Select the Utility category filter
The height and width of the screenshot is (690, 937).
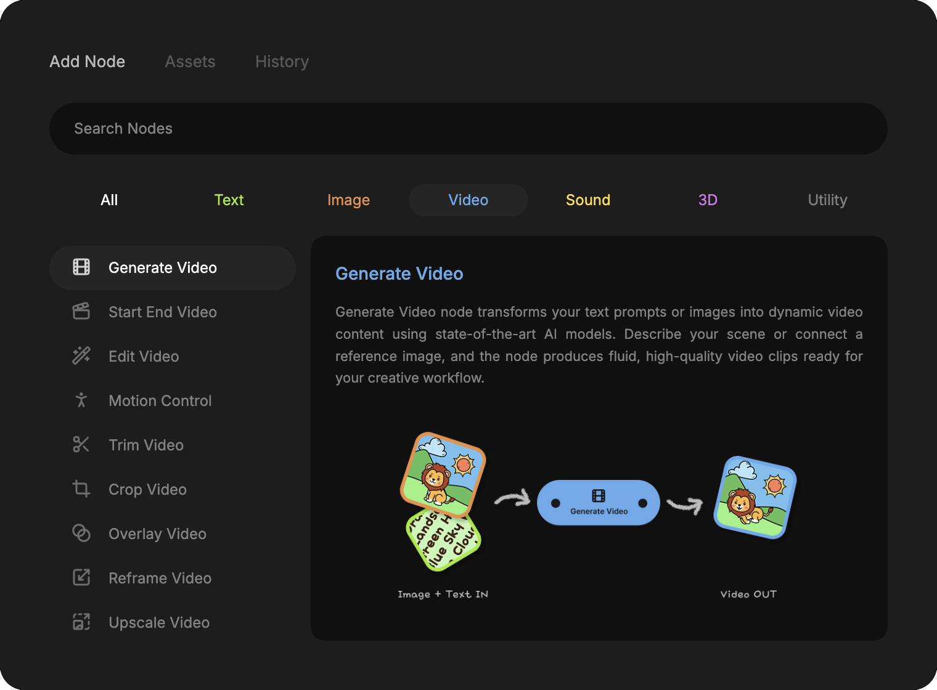tap(827, 200)
